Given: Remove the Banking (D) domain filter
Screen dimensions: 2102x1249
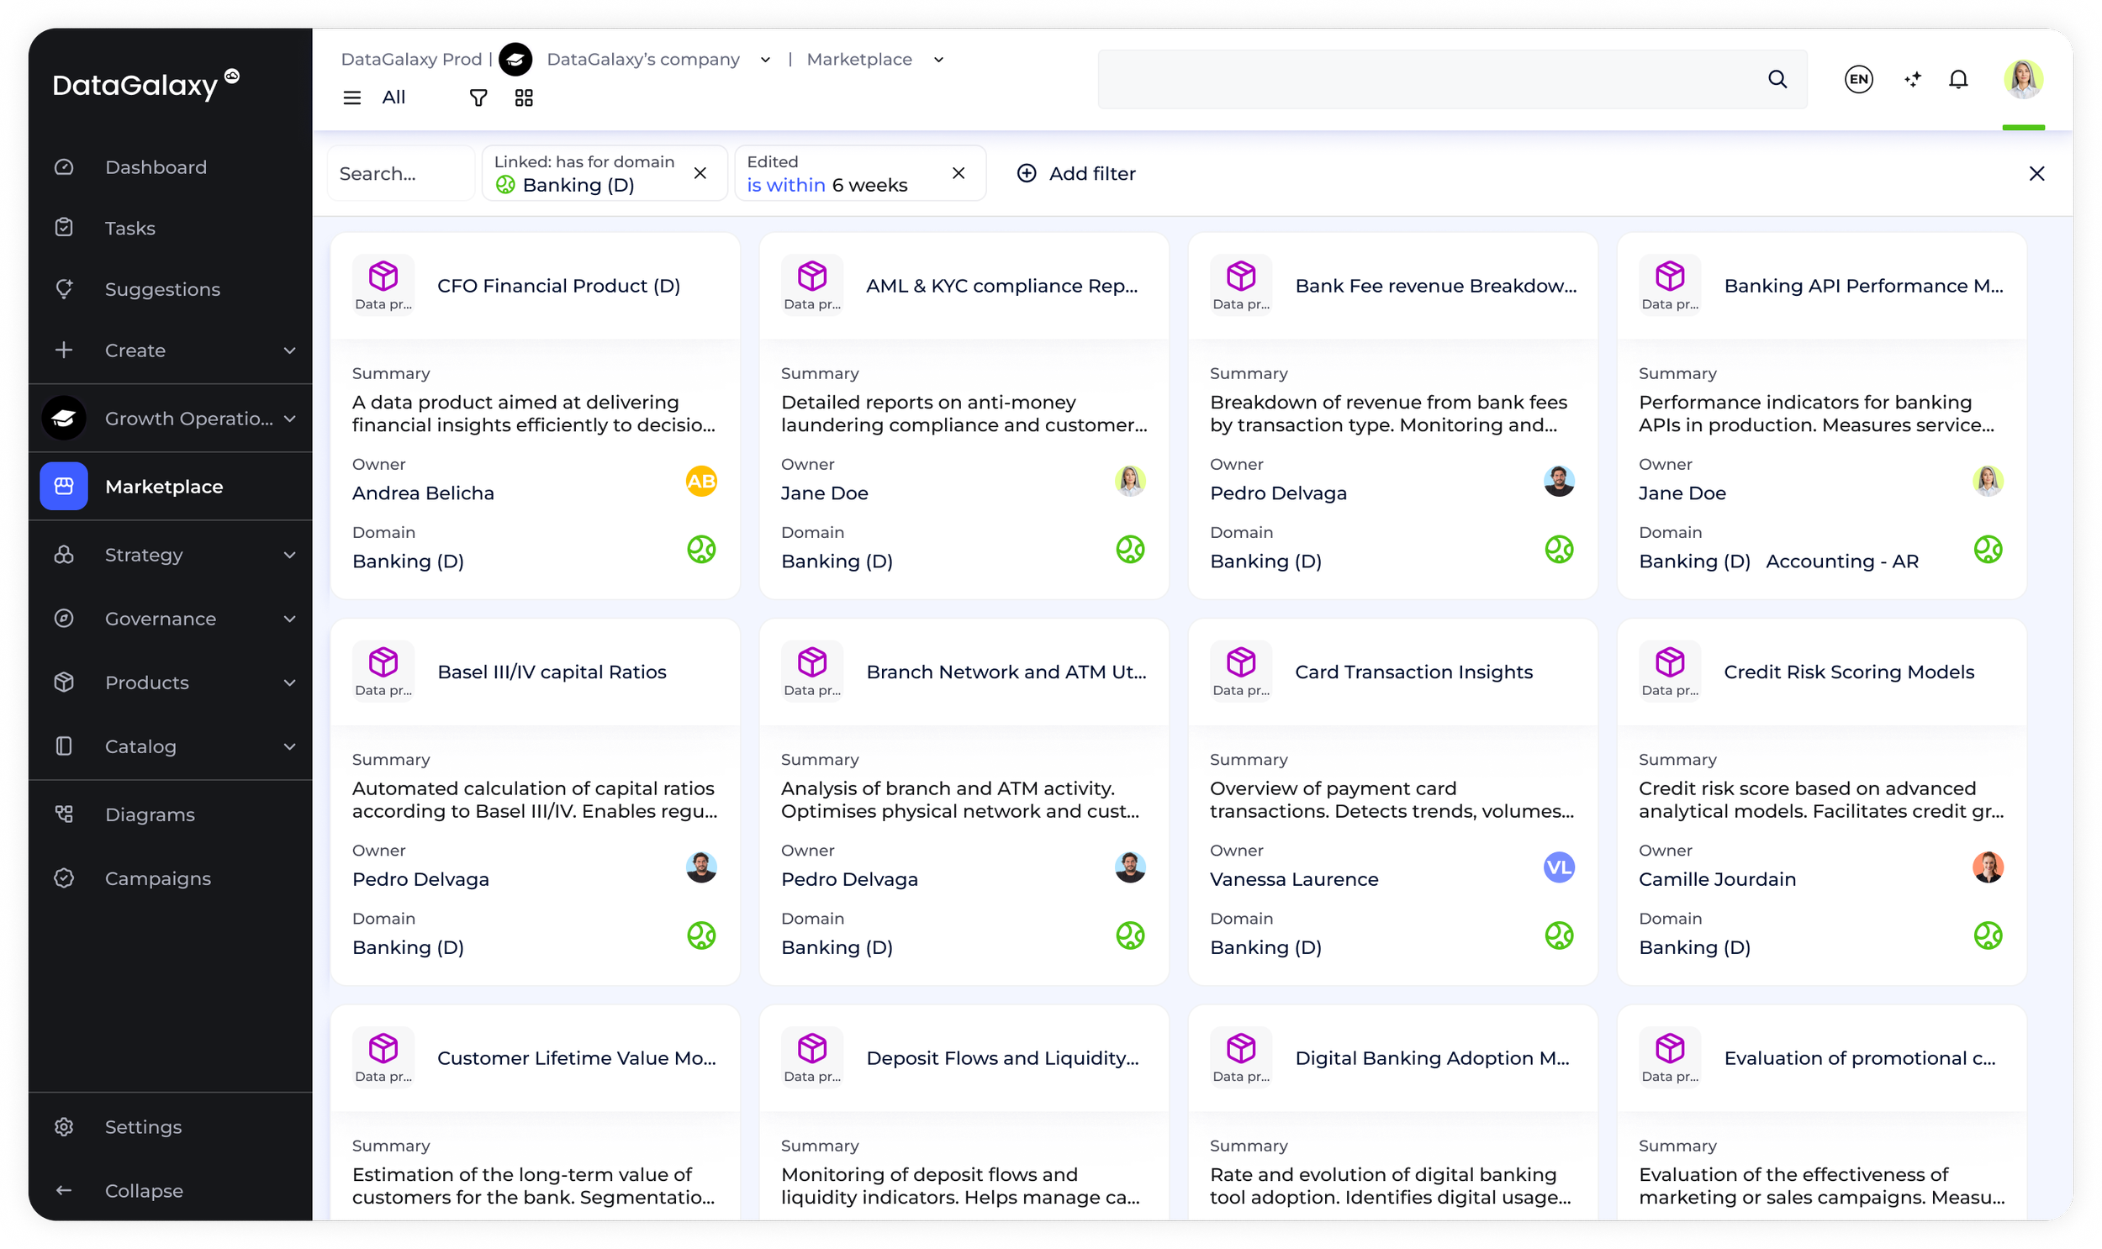Looking at the screenshot, I should pyautogui.click(x=700, y=173).
